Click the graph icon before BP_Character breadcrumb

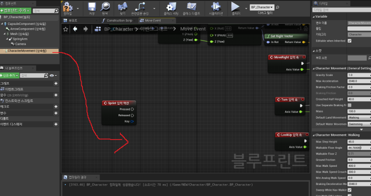(98, 29)
